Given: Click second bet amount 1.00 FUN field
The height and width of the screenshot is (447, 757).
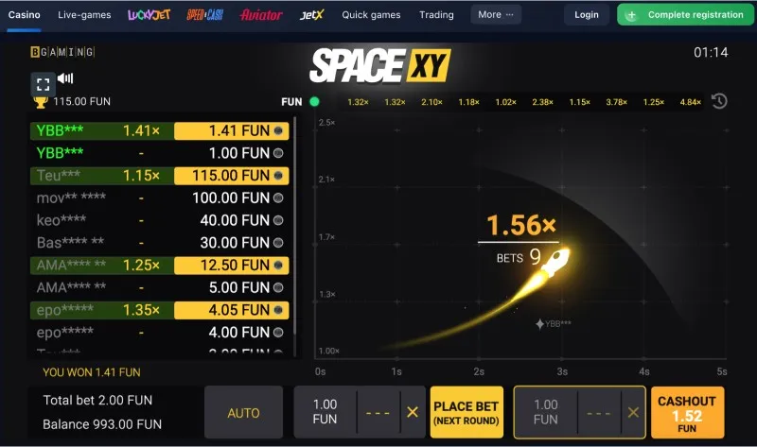Looking at the screenshot, I should pos(546,412).
